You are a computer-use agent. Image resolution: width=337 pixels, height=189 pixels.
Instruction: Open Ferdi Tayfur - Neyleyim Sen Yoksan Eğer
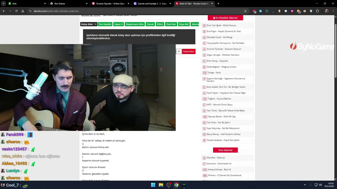pos(226,93)
